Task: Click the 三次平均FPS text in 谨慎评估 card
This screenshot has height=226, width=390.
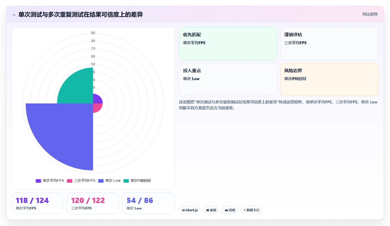Action: (295, 43)
